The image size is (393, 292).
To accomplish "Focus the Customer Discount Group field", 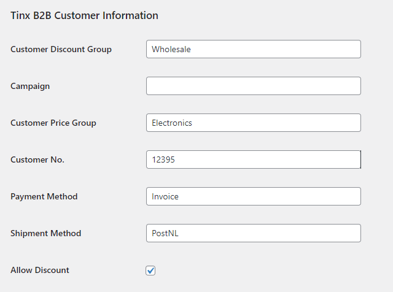I will [254, 49].
